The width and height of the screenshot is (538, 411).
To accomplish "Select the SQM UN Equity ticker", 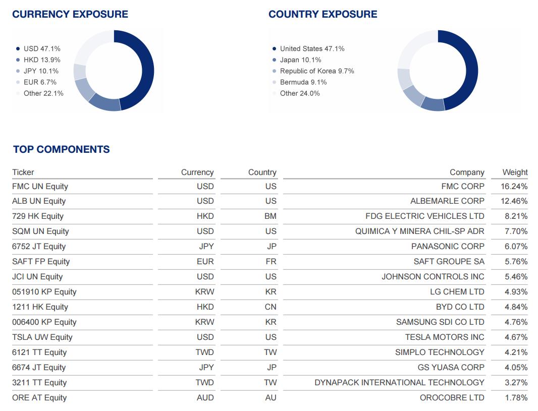I will tap(40, 231).
